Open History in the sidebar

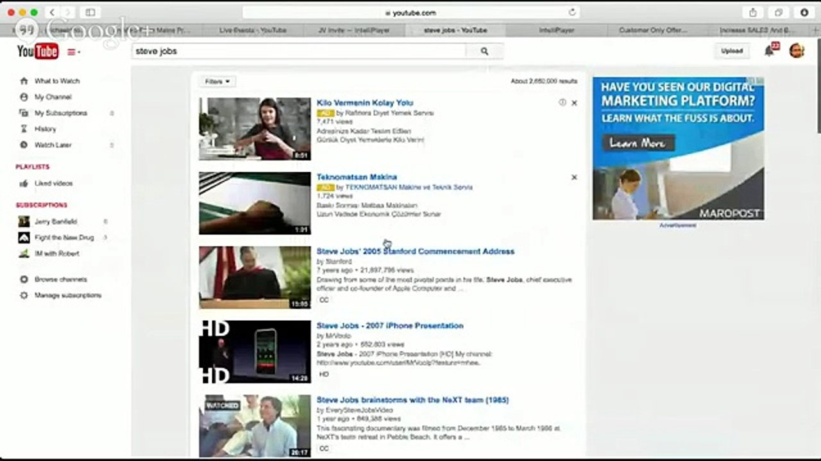click(45, 129)
